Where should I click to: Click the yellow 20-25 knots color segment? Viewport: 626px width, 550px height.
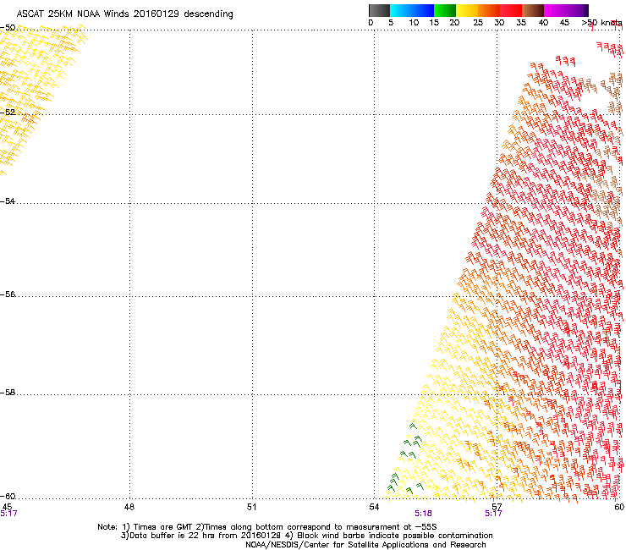(x=467, y=10)
